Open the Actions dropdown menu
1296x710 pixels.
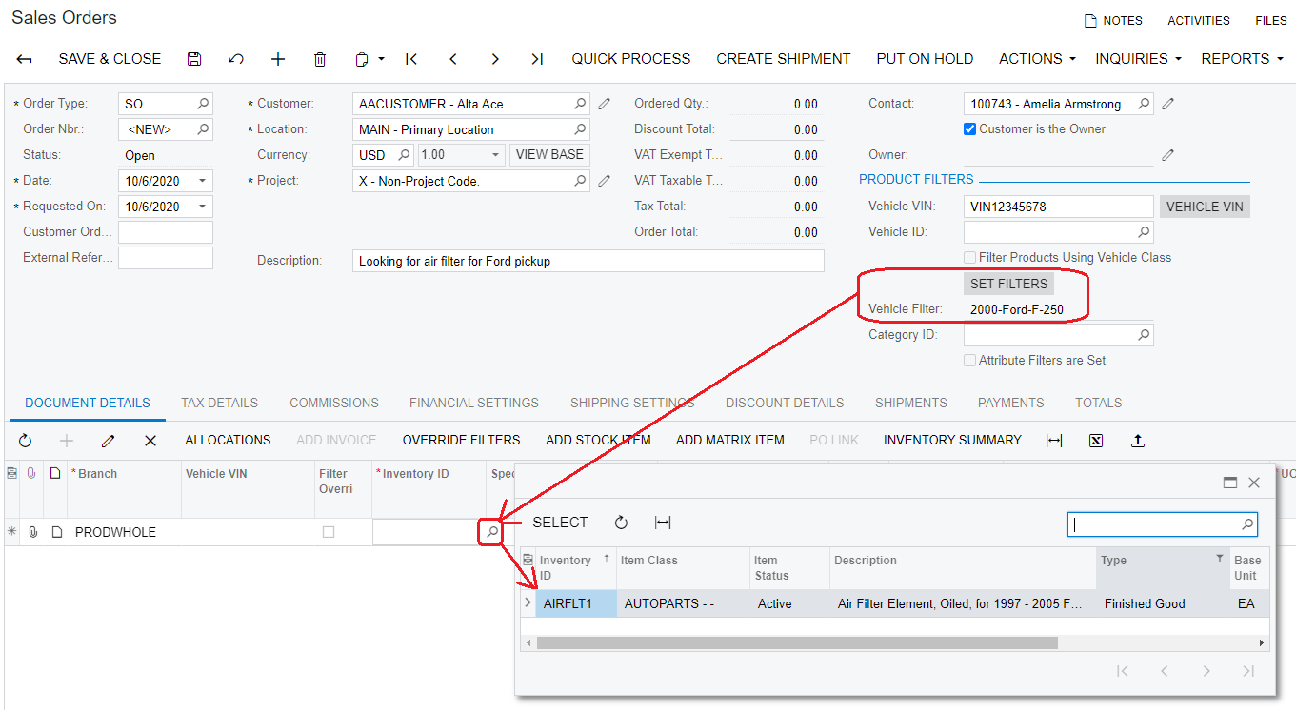pos(1037,59)
